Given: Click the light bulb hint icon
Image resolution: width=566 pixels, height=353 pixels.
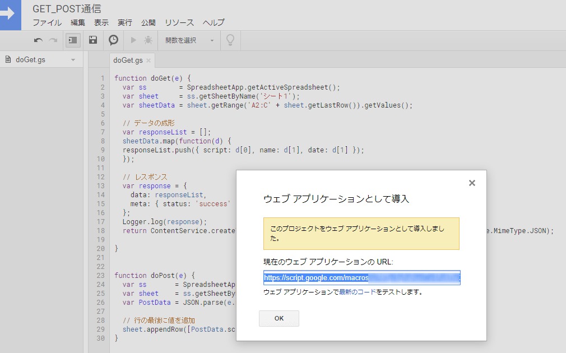Looking at the screenshot, I should (230, 40).
